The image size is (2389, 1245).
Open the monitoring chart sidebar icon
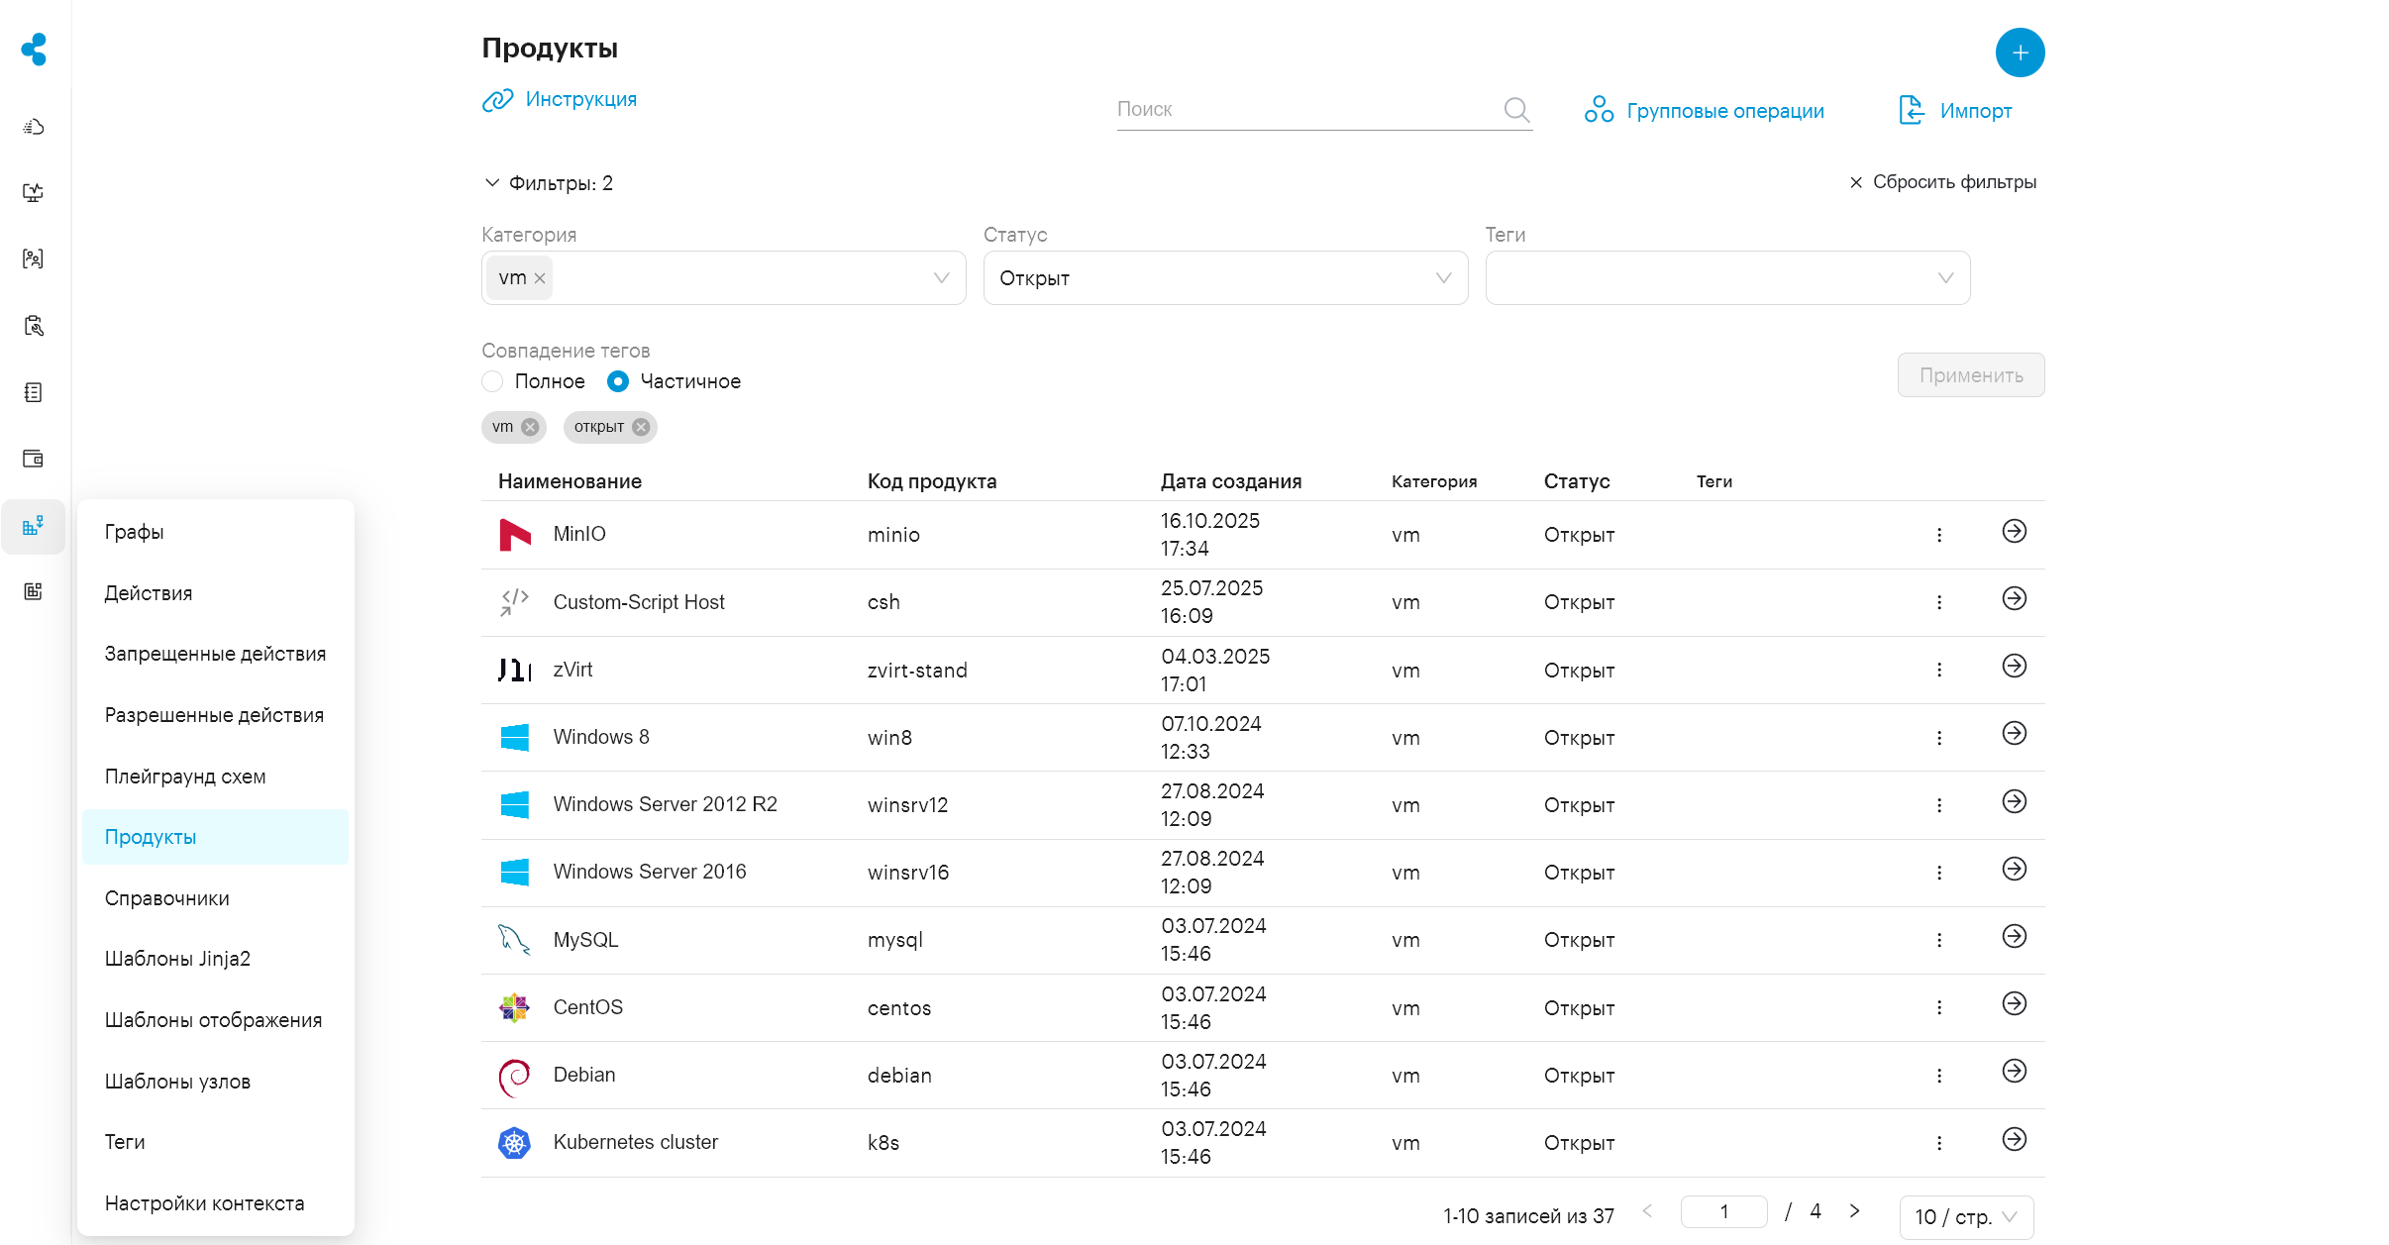34,192
